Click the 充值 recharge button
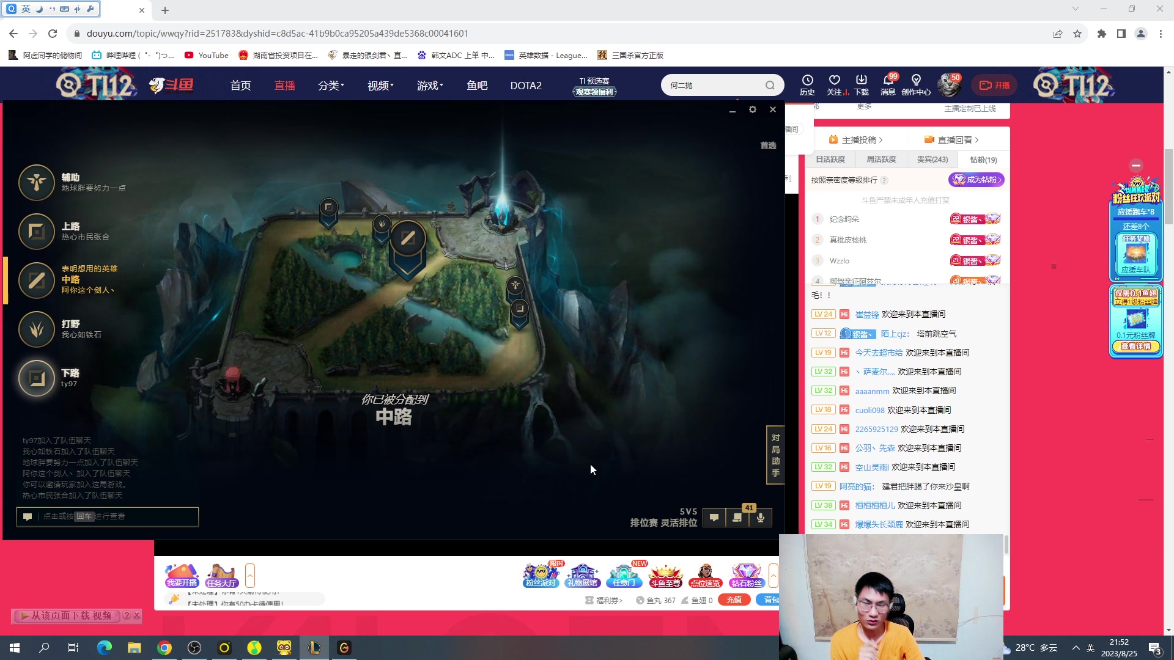The width and height of the screenshot is (1174, 660). [x=734, y=599]
